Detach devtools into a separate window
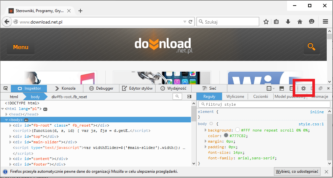Image resolution: width=333 pixels, height=178 pixels. pos(321,88)
